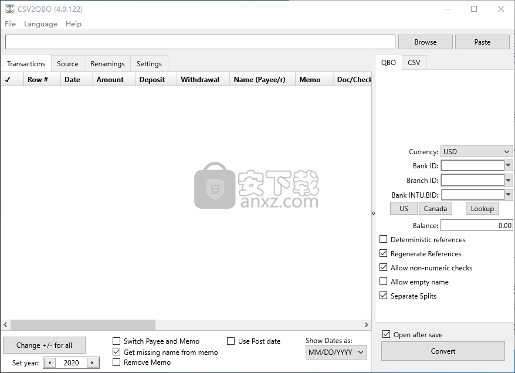Click the checkmark column header

(x=12, y=79)
